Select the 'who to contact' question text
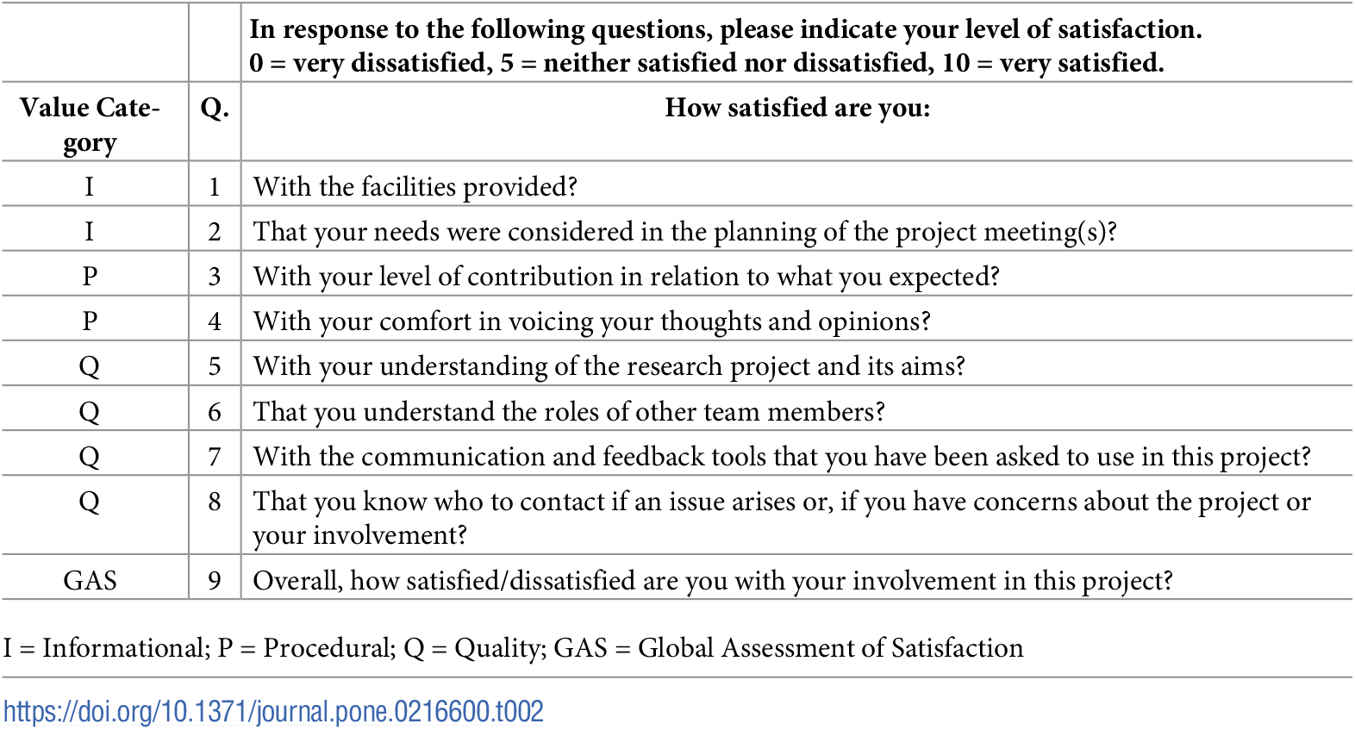The image size is (1355, 730). (x=781, y=517)
